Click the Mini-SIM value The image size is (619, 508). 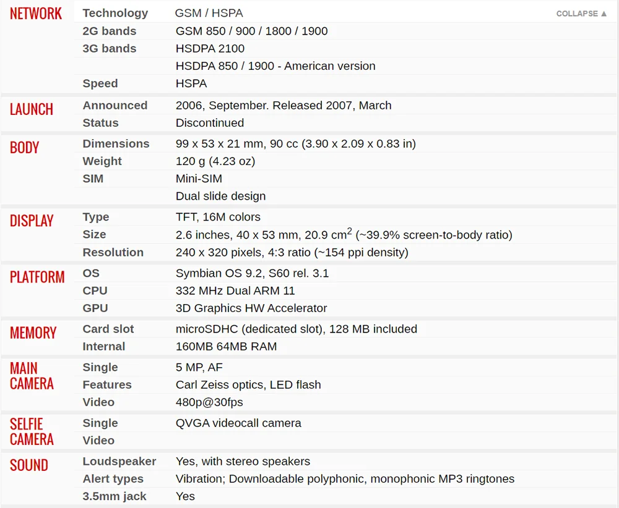199,179
